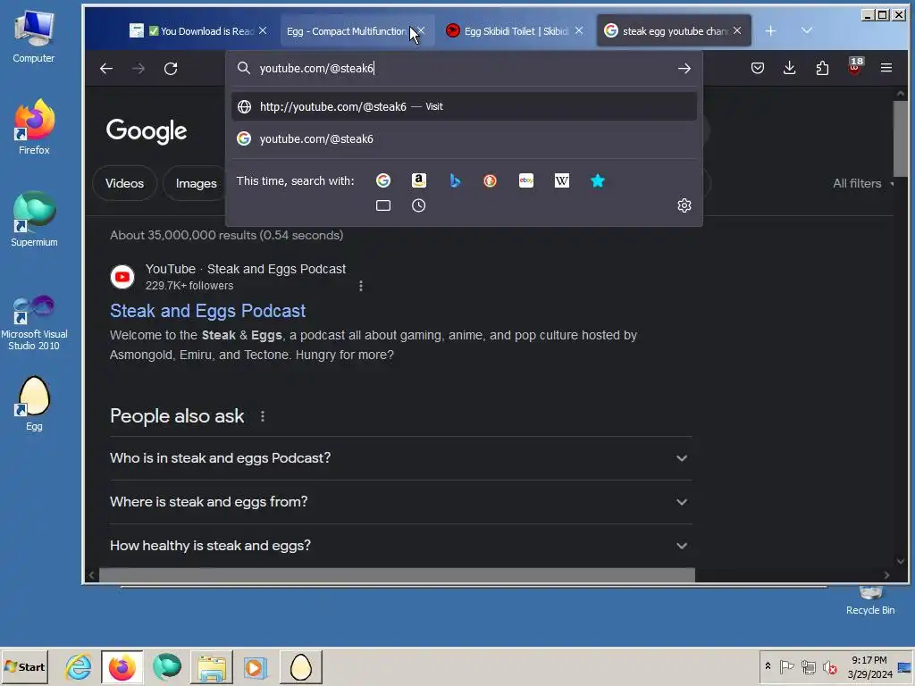
Task: Open People also ask three-dot options
Action: (263, 416)
